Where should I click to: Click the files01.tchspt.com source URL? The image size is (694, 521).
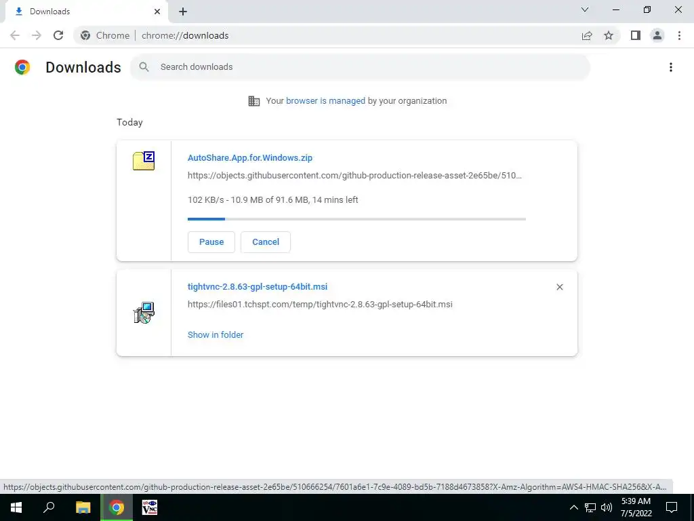[x=320, y=305]
